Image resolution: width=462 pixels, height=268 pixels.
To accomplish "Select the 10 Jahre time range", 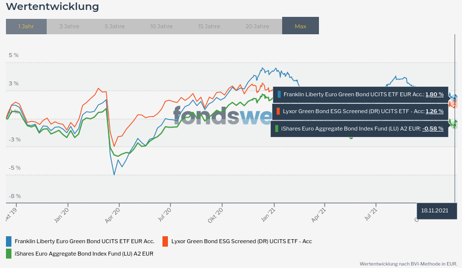I will pos(161,26).
